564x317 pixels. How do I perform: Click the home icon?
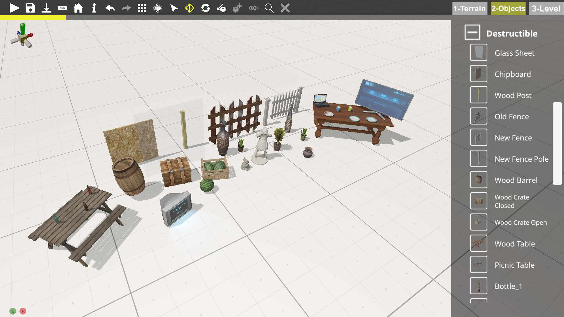78,8
